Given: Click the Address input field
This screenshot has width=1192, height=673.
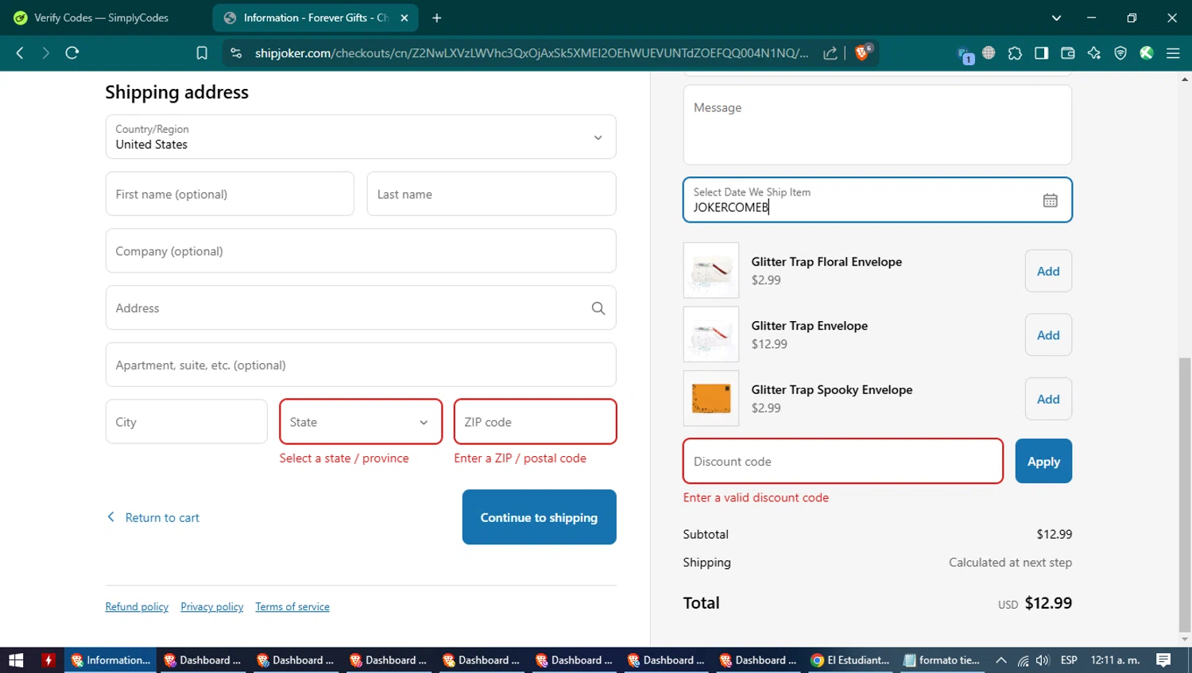Looking at the screenshot, I should tap(361, 308).
